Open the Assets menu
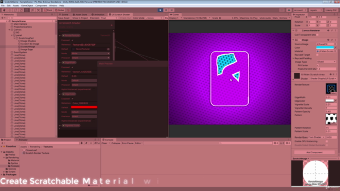 (15, 6)
